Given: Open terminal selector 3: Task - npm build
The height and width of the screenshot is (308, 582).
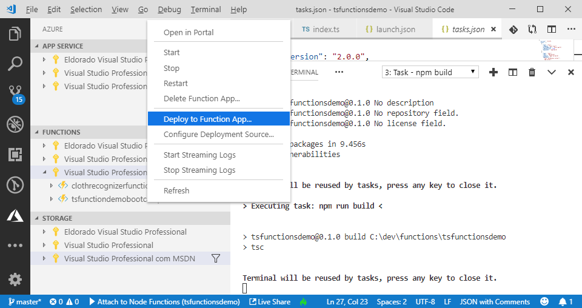Looking at the screenshot, I should point(430,72).
